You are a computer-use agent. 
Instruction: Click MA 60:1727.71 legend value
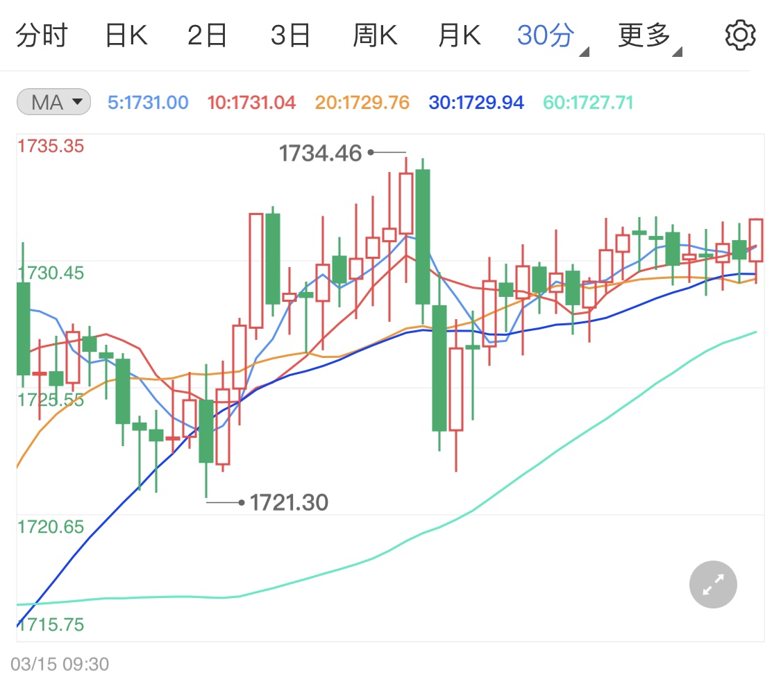pos(588,103)
